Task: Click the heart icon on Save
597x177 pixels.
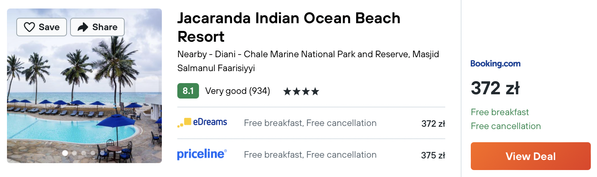Action: pyautogui.click(x=29, y=27)
